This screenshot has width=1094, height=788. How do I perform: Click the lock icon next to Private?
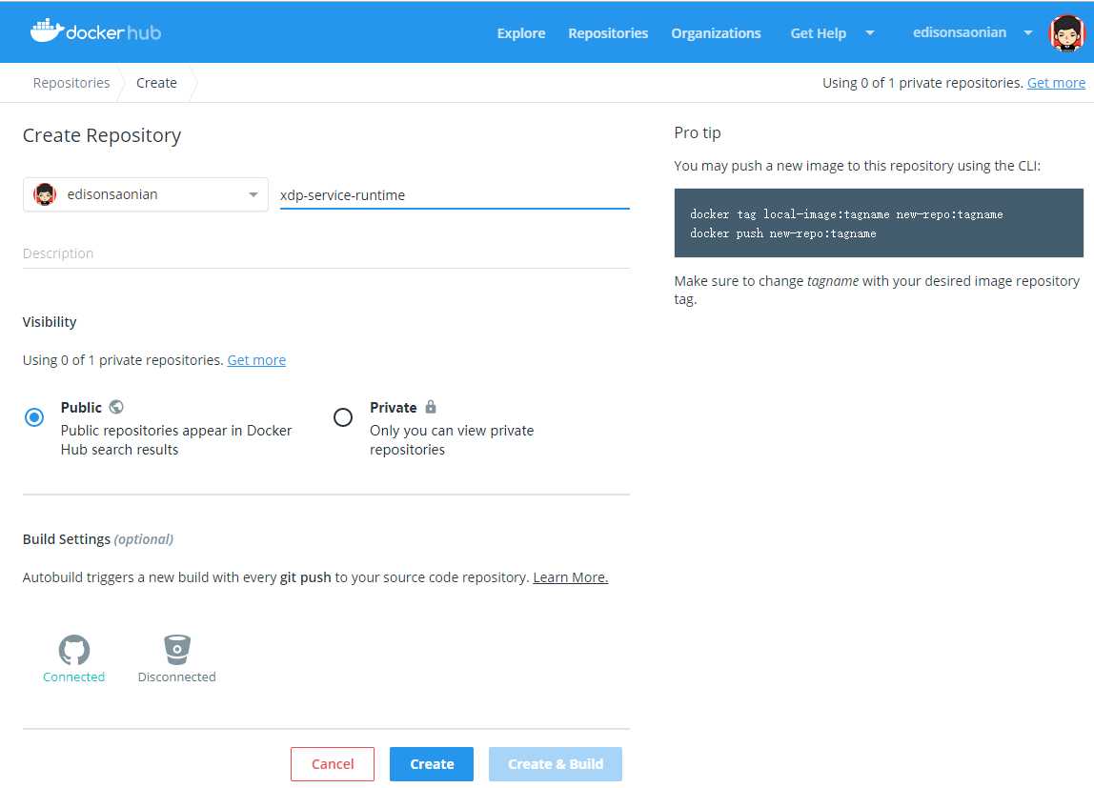(431, 407)
